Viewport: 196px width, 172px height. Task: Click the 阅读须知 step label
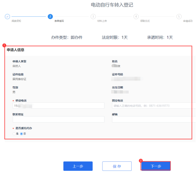tap(16, 21)
